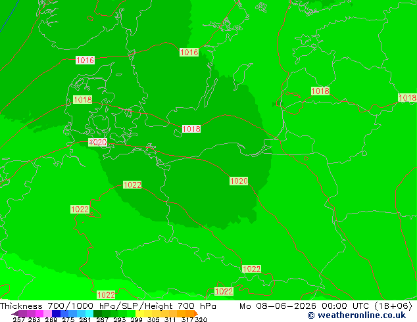Image resolution: width=417 pixels, height=322 pixels.
Task: Click the legend value 320
Action: pos(201,319)
